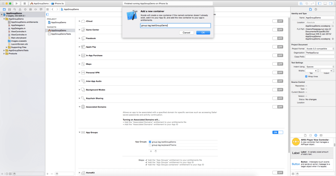Increase the Tab width stepper
The height and width of the screenshot is (176, 336).
pos(318,70)
